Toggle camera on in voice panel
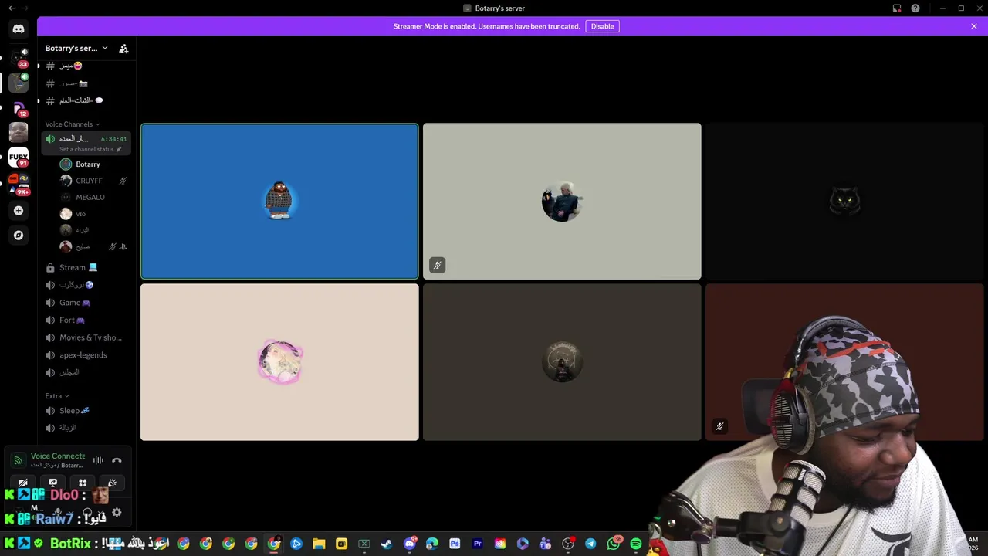The width and height of the screenshot is (988, 556). click(x=23, y=483)
